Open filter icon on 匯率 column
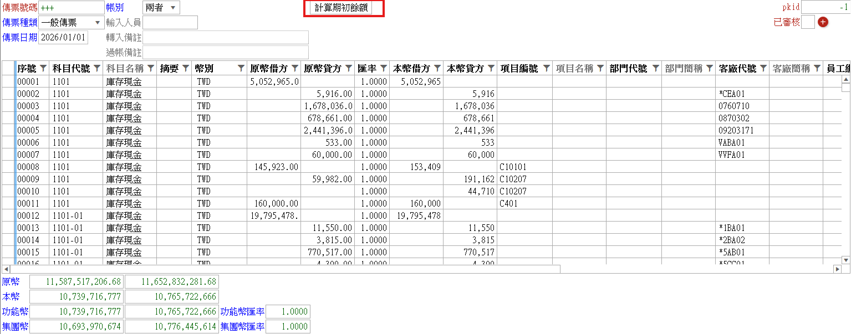This screenshot has height=334, width=851. coord(383,68)
